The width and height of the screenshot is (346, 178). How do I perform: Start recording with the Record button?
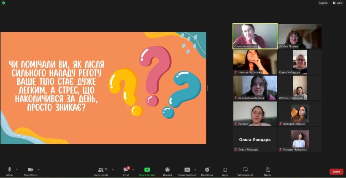[x=167, y=171]
